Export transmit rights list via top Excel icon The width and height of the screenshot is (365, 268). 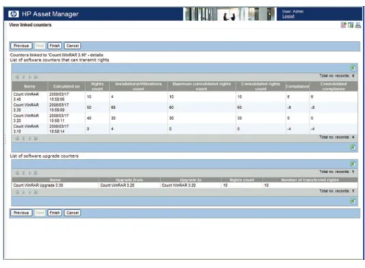pos(353,68)
